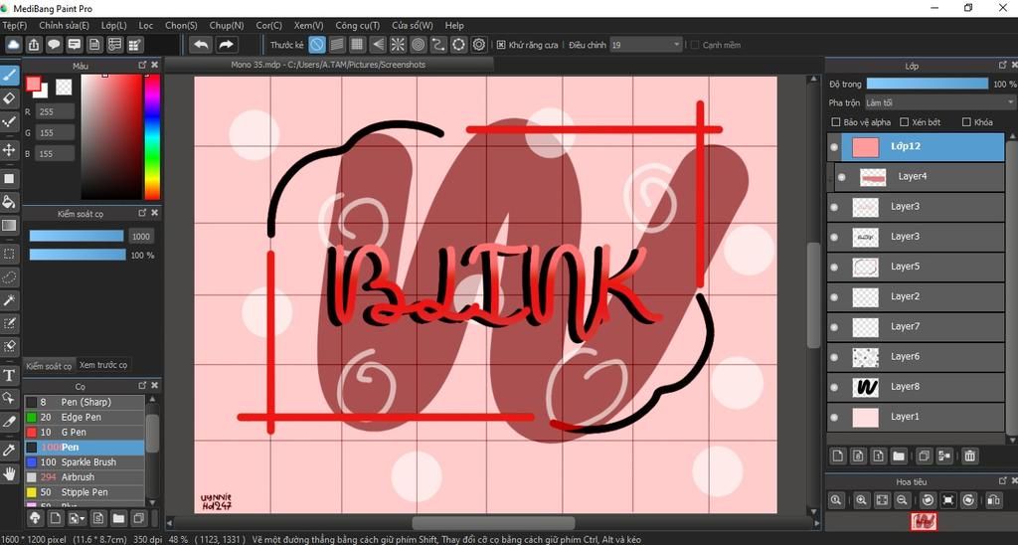Select the G Pen brush
The height and width of the screenshot is (545, 1018).
point(85,433)
